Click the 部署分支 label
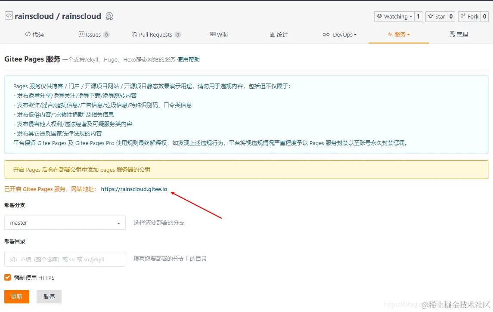Screen dimensions: 493x312 tap(15, 205)
